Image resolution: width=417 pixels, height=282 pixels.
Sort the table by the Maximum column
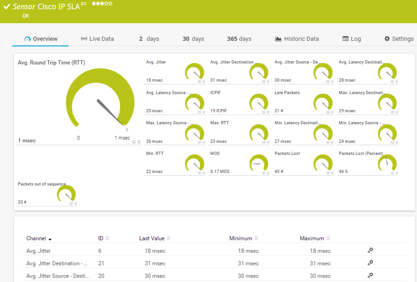314,238
